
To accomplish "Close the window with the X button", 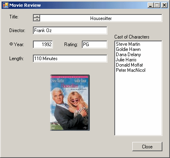I will 164,5.
